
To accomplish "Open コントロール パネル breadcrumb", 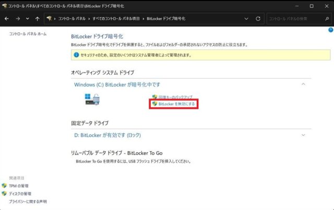I will [x=72, y=19].
